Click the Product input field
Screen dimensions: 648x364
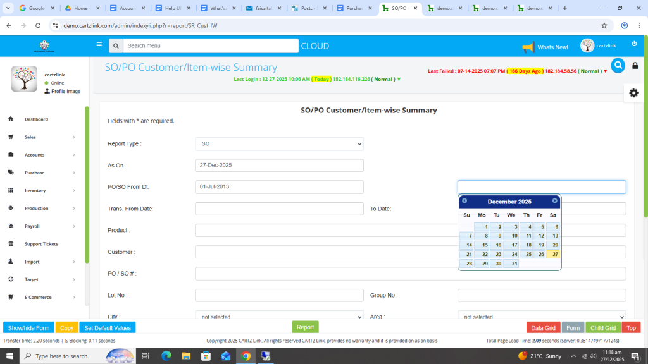coord(410,231)
